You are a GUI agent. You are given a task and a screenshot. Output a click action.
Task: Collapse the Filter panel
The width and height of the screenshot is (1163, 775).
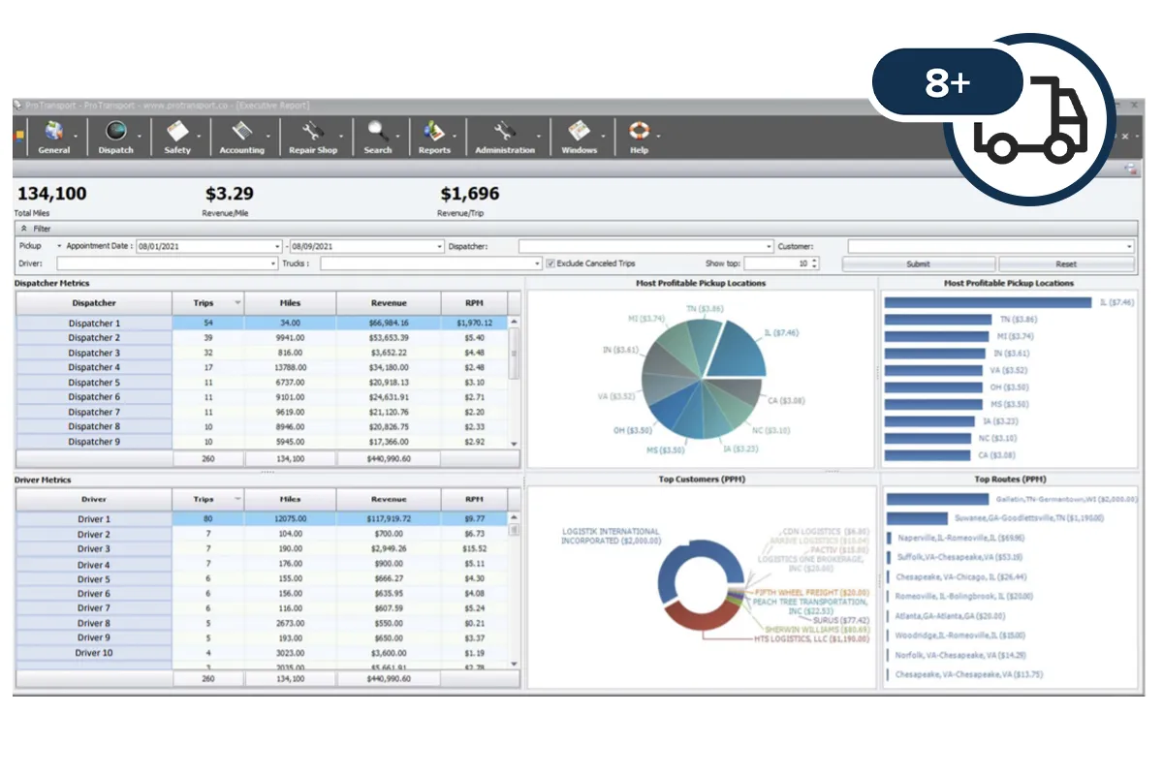[x=24, y=229]
